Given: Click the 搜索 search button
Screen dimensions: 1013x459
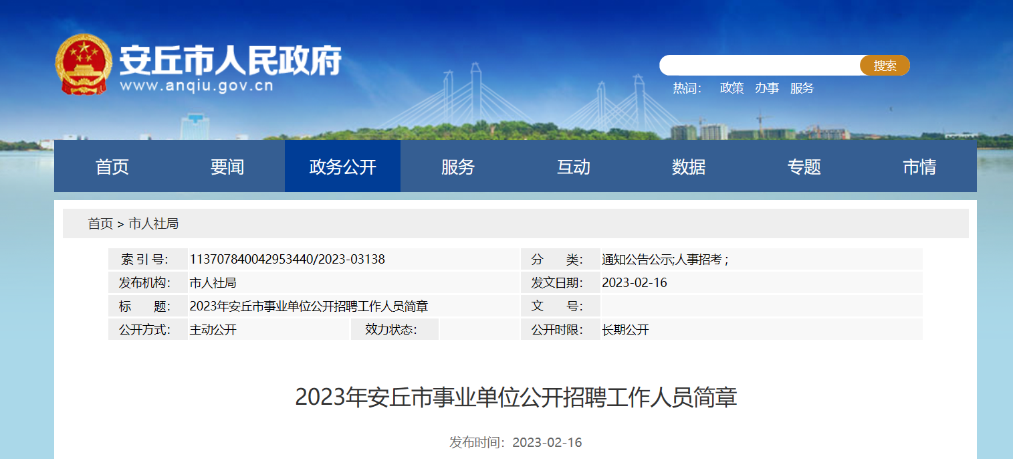Looking at the screenshot, I should pyautogui.click(x=885, y=66).
